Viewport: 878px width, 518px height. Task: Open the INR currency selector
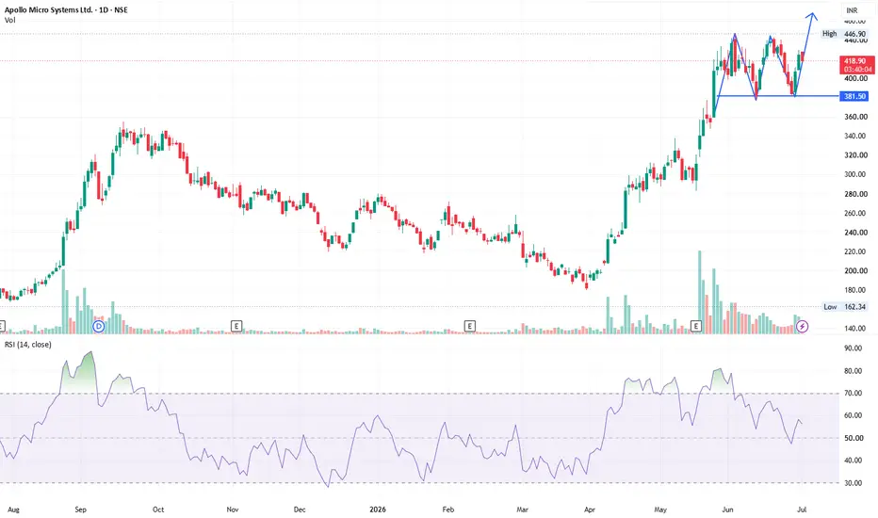tap(852, 10)
